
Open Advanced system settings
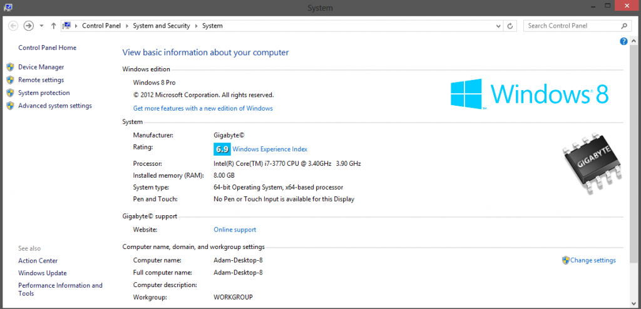[55, 106]
